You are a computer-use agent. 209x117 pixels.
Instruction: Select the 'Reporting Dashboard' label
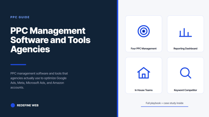(185, 48)
